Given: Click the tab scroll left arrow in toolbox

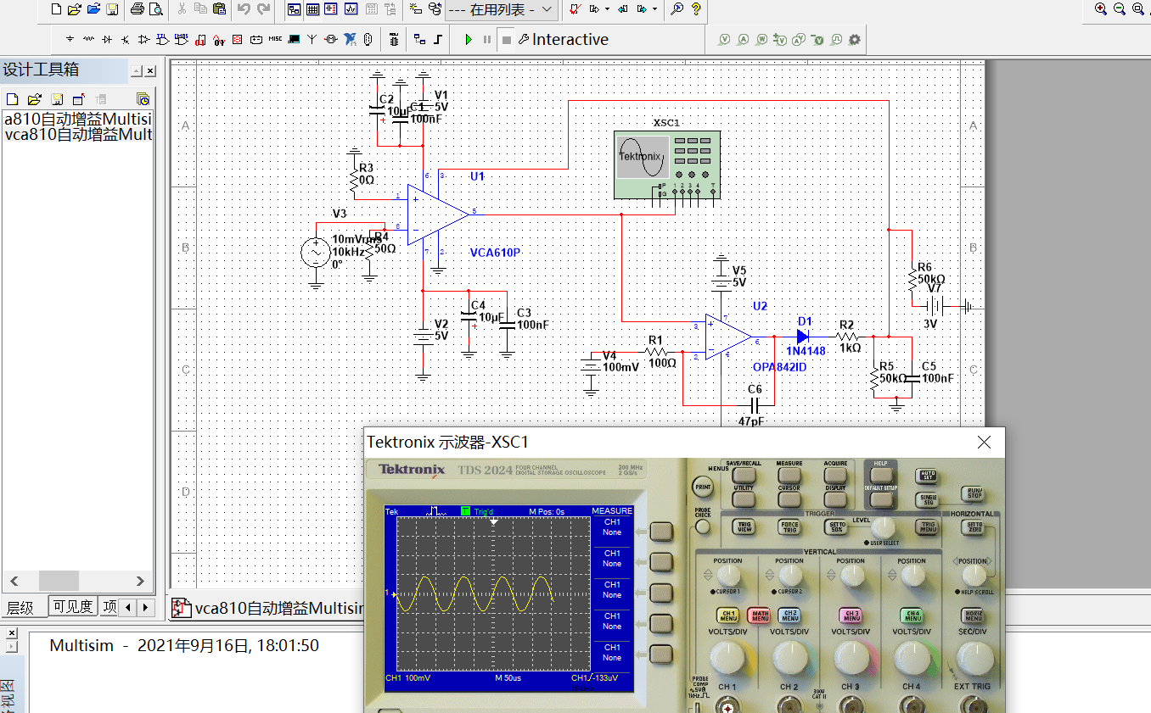Looking at the screenshot, I should pyautogui.click(x=128, y=607).
